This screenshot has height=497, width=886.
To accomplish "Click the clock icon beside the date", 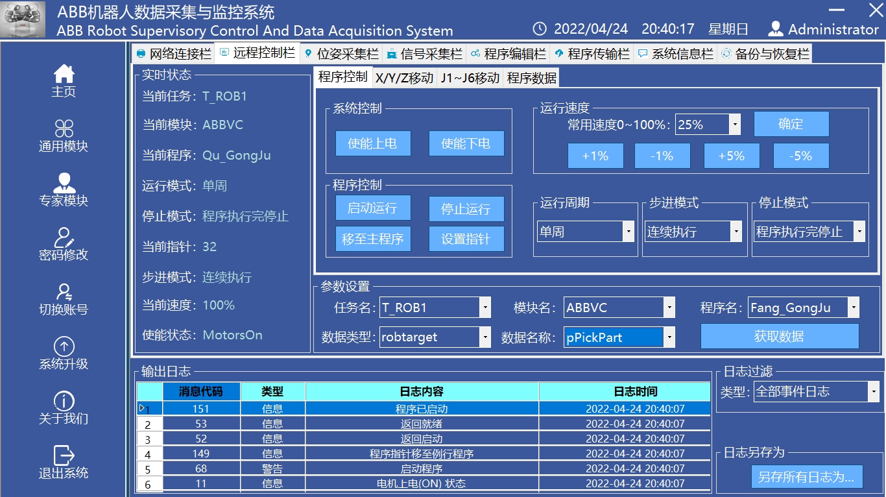I will [540, 29].
